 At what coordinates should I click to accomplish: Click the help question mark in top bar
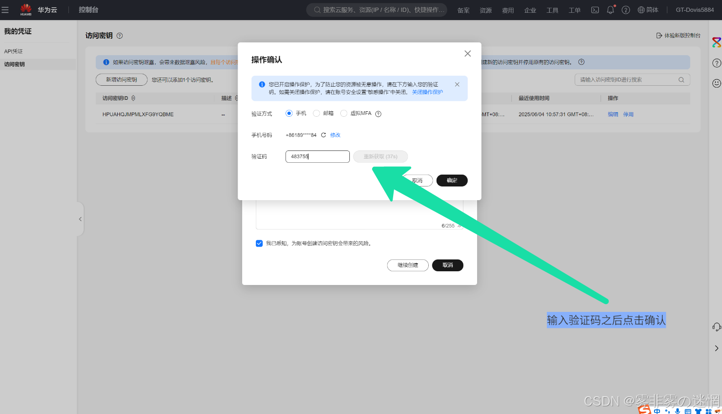coord(626,10)
